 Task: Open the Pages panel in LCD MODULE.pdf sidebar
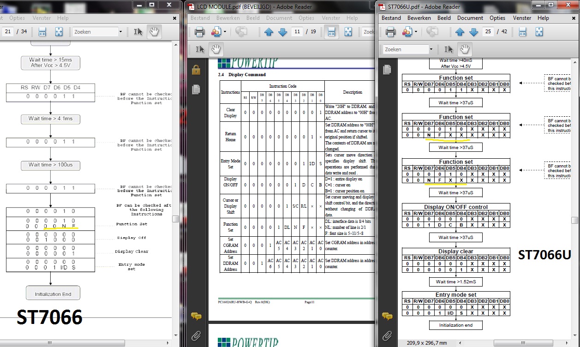[196, 89]
